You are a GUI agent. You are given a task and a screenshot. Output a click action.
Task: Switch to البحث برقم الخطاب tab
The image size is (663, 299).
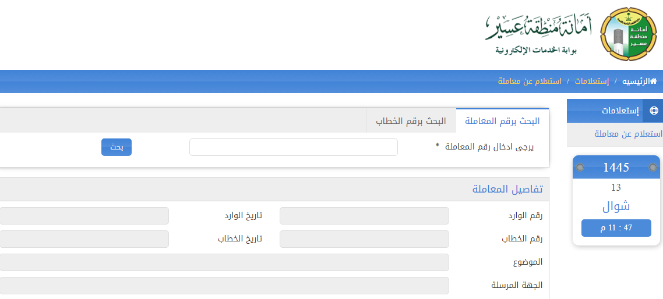[411, 121]
